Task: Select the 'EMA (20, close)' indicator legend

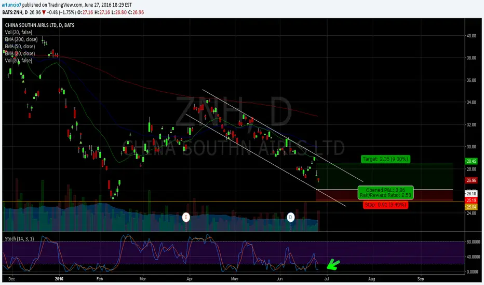Action: 20,53
